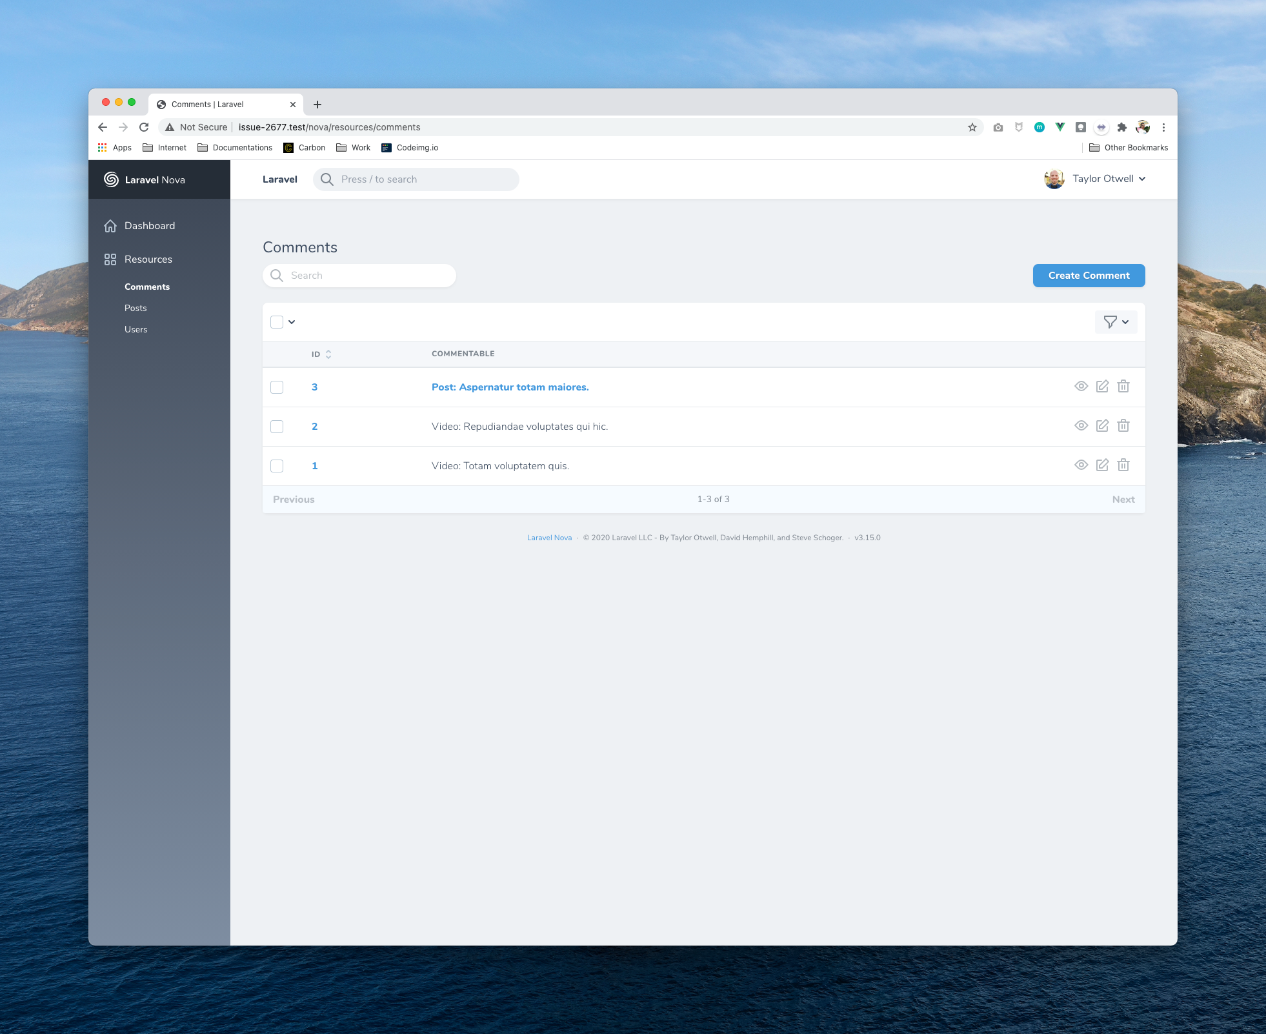Open the Post: Aspernatur totam maiores link
This screenshot has width=1266, height=1034.
[510, 387]
